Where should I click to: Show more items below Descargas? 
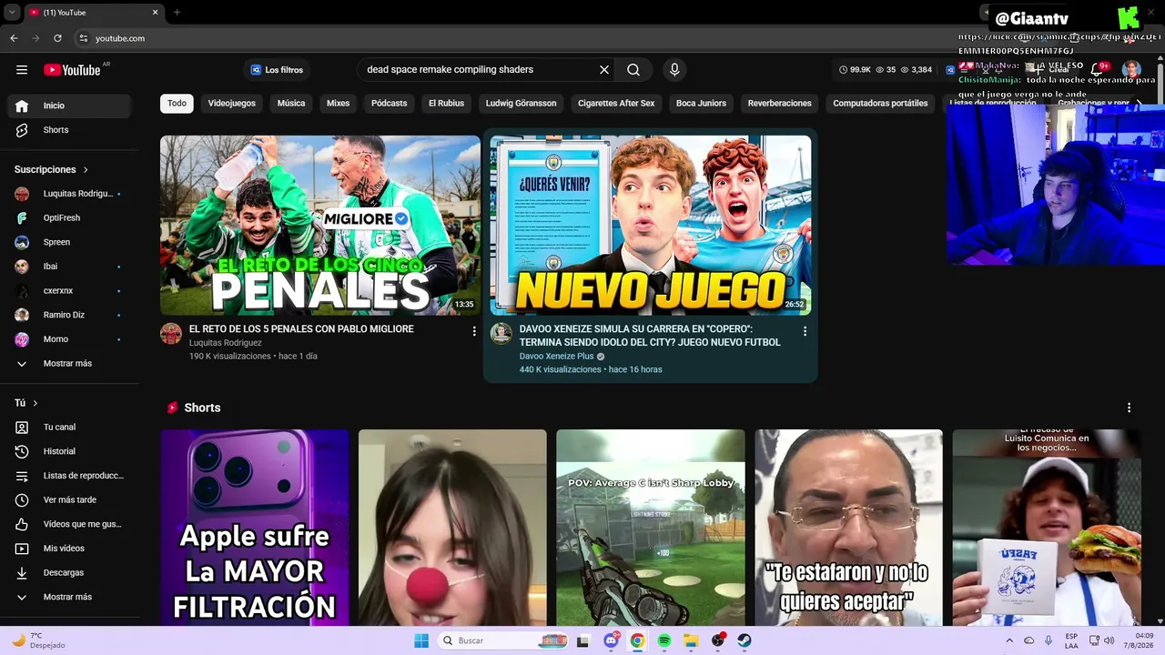[68, 598]
